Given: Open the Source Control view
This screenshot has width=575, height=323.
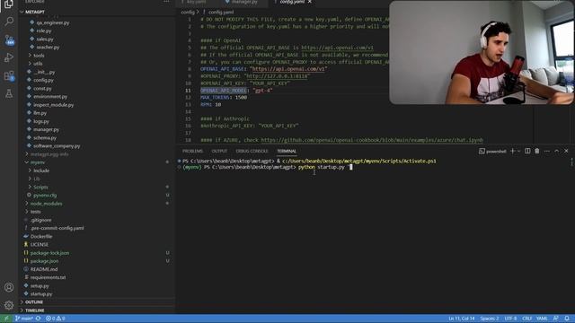Looking at the screenshot, I should point(9,39).
